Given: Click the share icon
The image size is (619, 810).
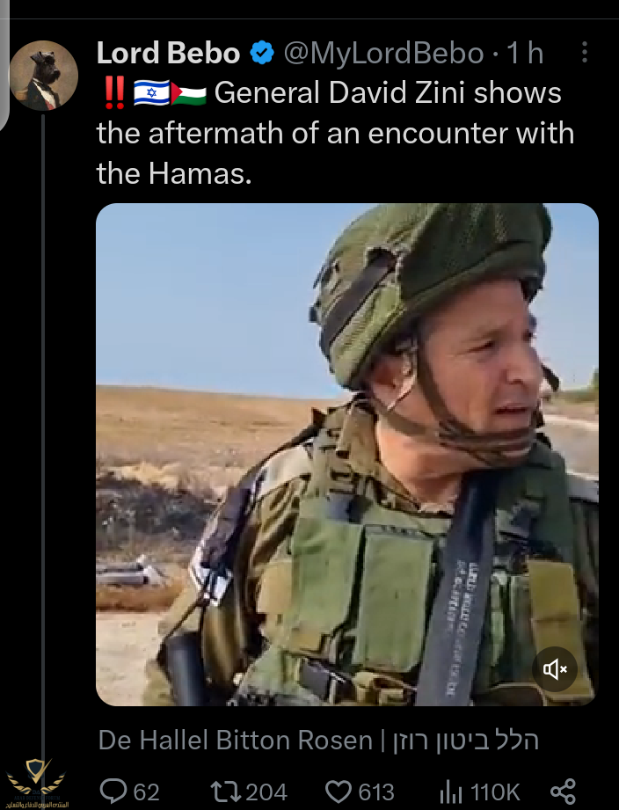Looking at the screenshot, I should [563, 792].
